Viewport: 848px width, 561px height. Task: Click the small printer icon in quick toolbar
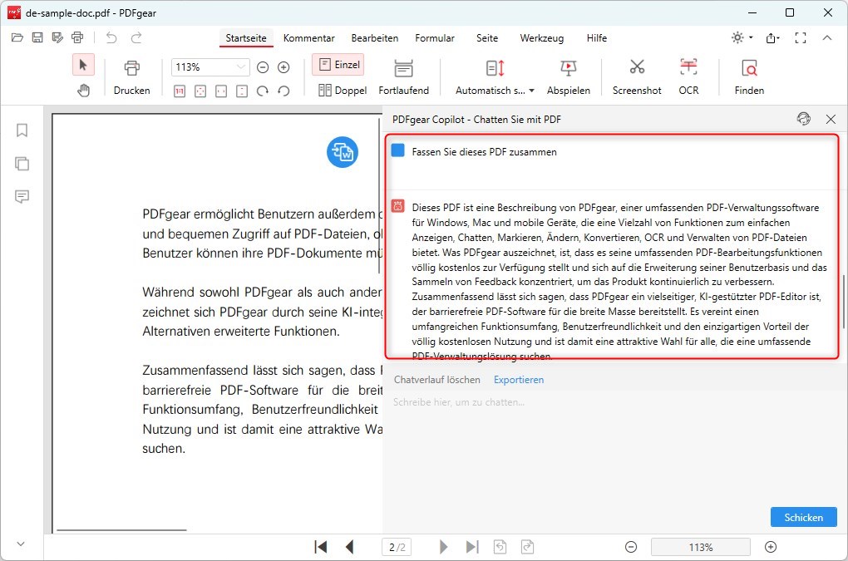tap(77, 37)
